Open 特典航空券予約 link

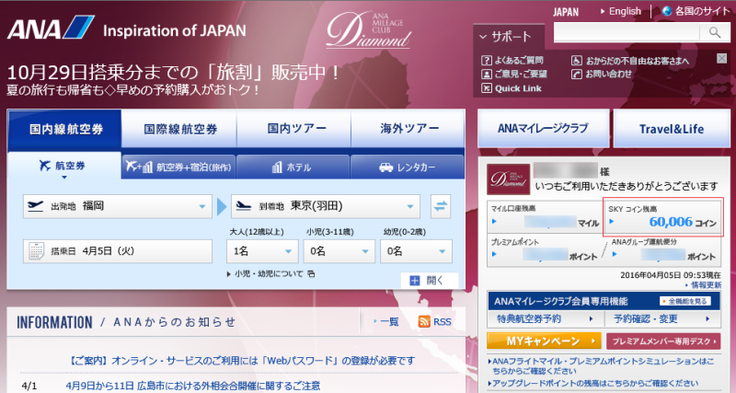pyautogui.click(x=546, y=319)
